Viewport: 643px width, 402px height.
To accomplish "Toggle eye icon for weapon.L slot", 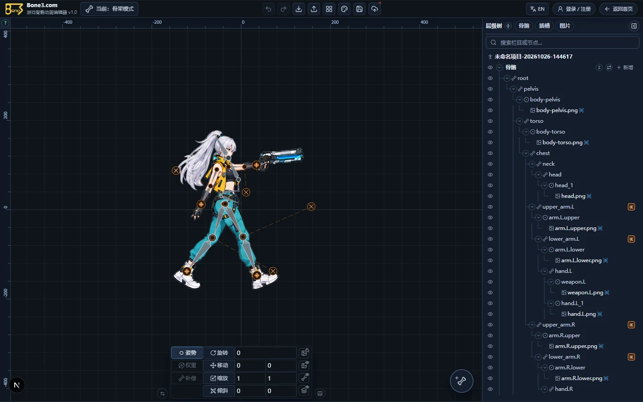I will point(490,282).
